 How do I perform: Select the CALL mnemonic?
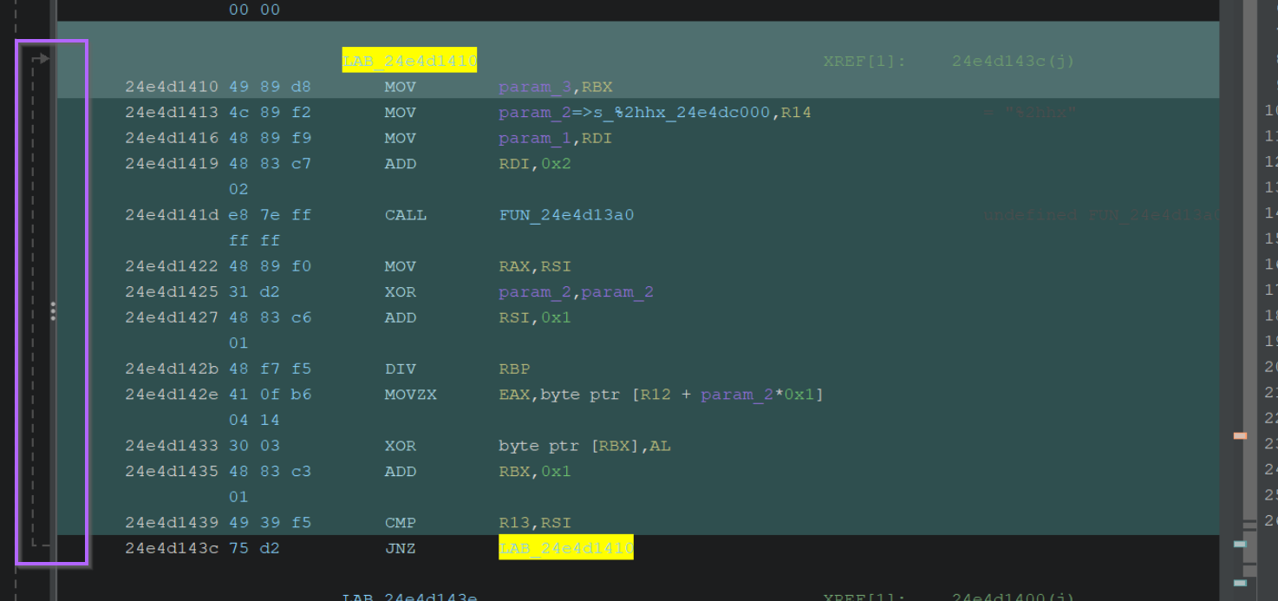point(406,215)
